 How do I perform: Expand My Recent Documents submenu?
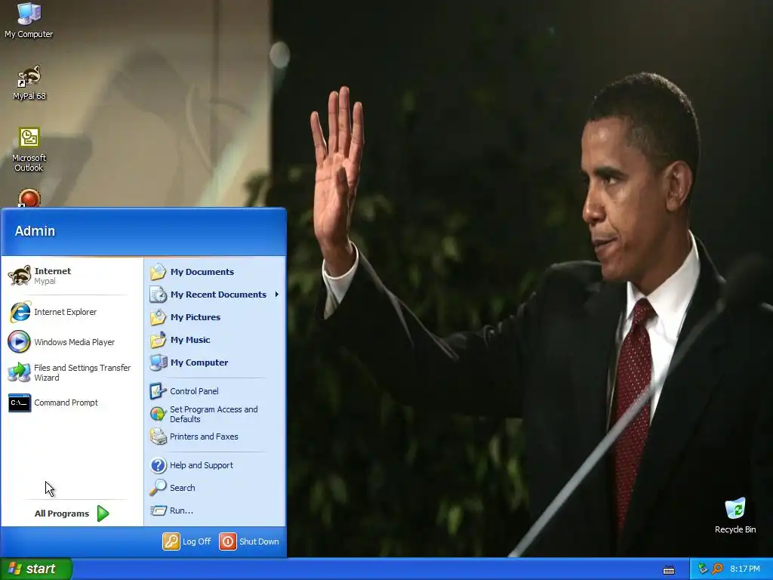[x=215, y=295]
